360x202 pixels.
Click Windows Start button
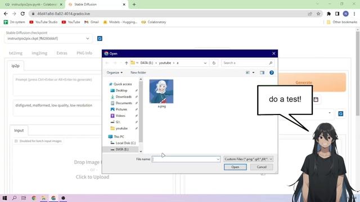[x=4, y=198]
